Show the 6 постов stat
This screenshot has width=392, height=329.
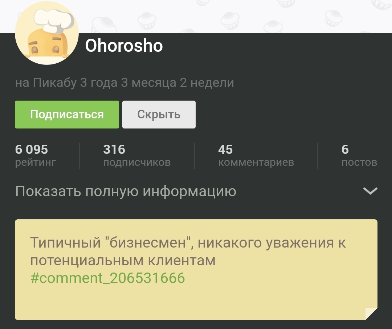(359, 156)
